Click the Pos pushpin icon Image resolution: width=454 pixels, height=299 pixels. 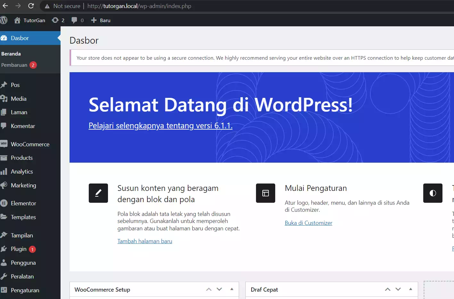point(4,85)
